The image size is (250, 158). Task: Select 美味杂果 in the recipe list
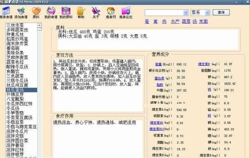pyautogui.click(x=21, y=53)
